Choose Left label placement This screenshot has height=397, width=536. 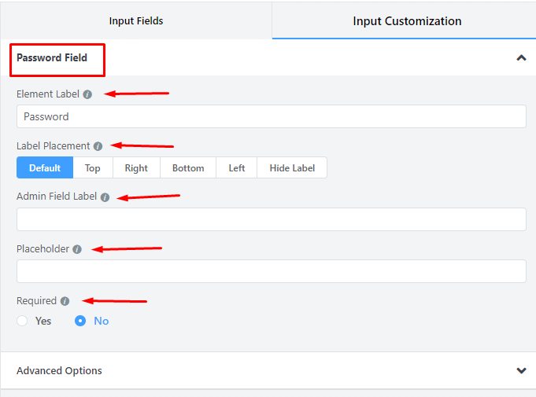coord(237,168)
